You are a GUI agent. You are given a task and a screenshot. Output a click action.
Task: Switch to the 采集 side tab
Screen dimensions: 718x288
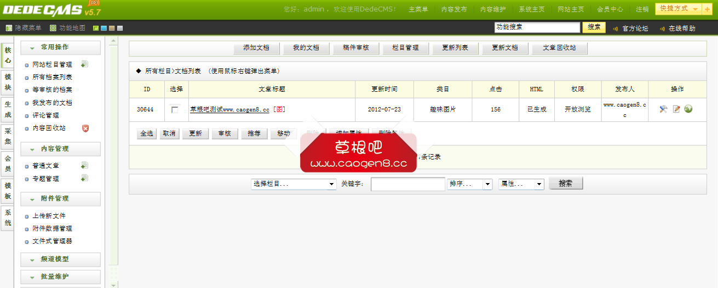tap(8, 137)
